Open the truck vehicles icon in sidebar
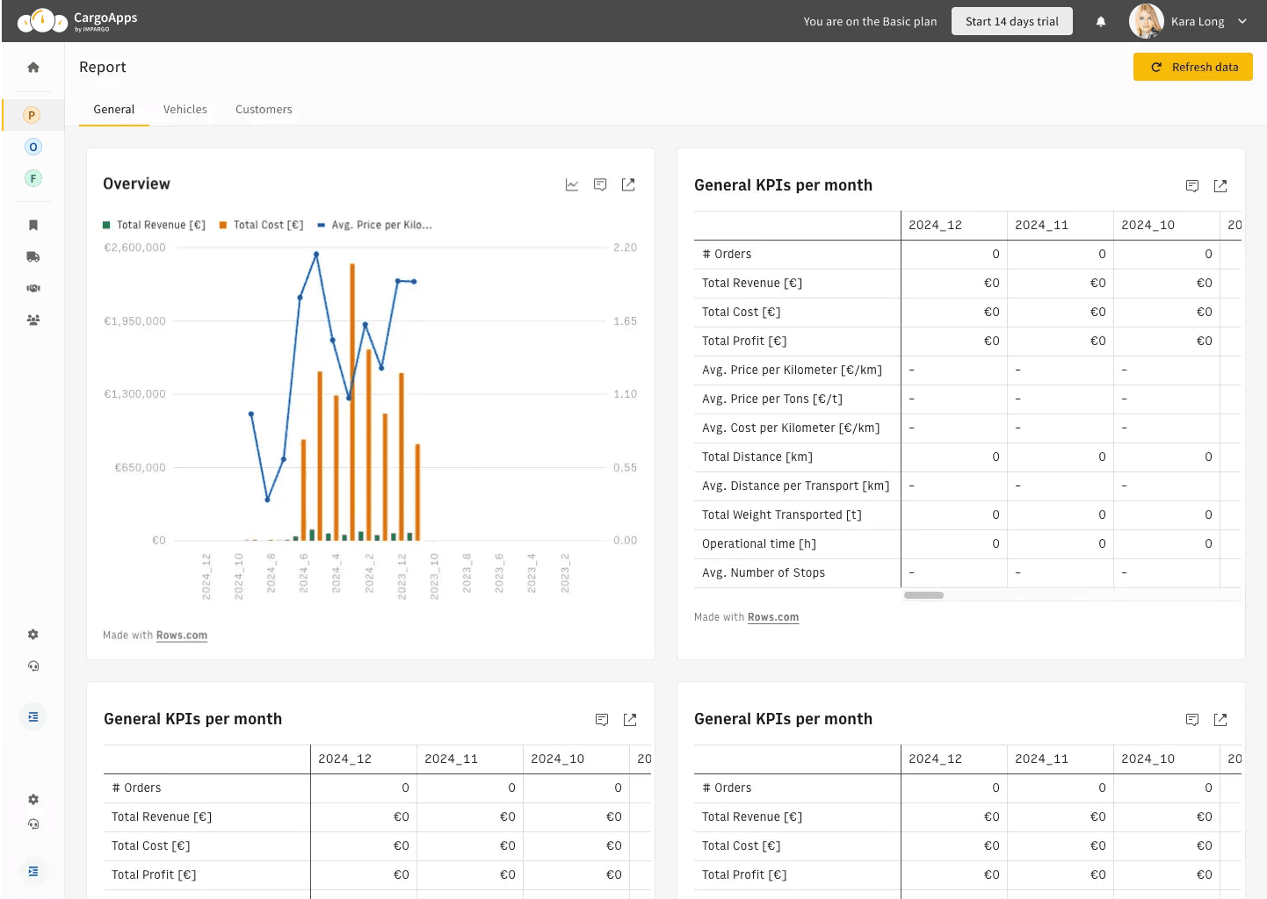Screen dimensions: 1267x899 coord(33,257)
